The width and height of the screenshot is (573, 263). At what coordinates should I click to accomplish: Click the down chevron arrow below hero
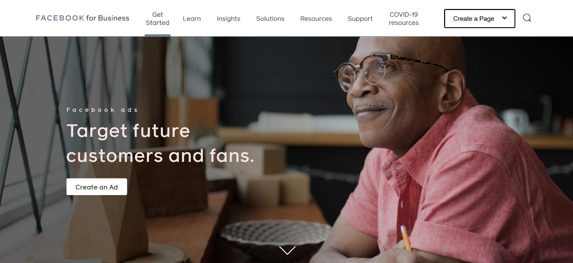click(287, 250)
